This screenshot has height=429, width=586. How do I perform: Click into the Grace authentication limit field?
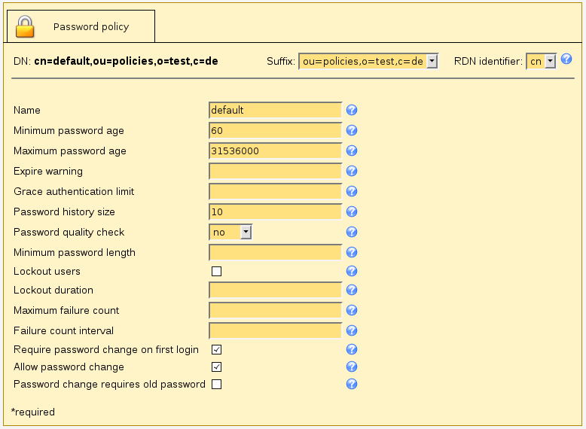click(x=275, y=191)
